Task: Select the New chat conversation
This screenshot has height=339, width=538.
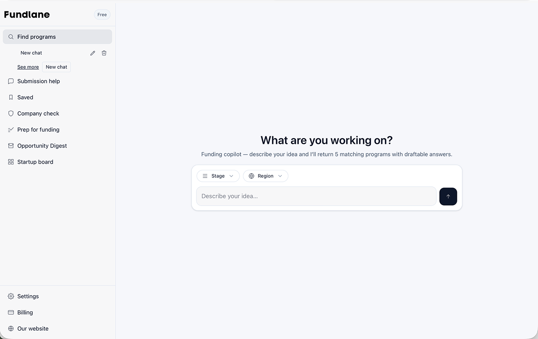Action: (x=31, y=53)
